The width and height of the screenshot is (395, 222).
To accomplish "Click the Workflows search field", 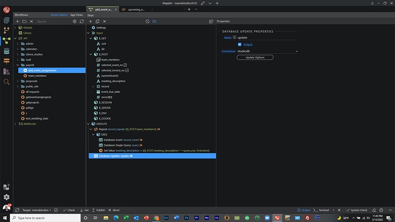I will point(53,21).
